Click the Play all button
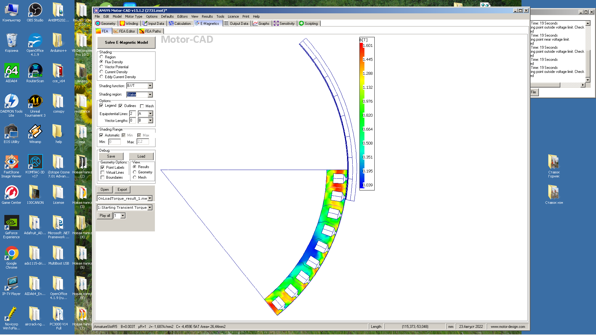This screenshot has height=335, width=596. [x=105, y=216]
